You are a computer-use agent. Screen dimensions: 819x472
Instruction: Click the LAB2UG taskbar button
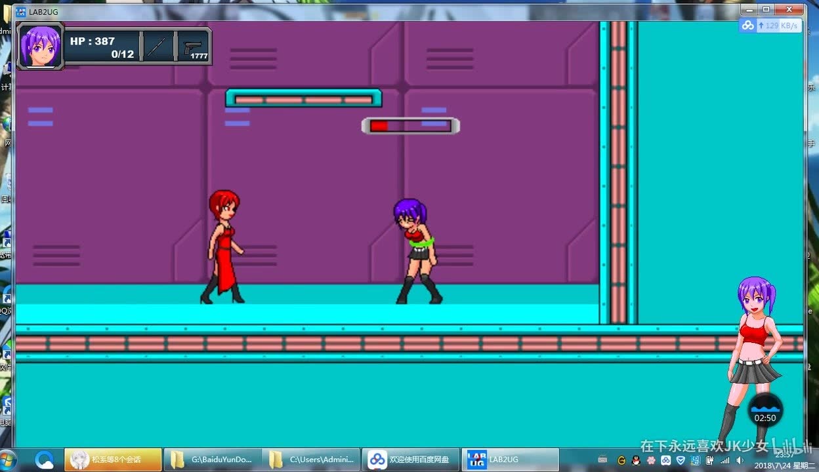pos(510,460)
